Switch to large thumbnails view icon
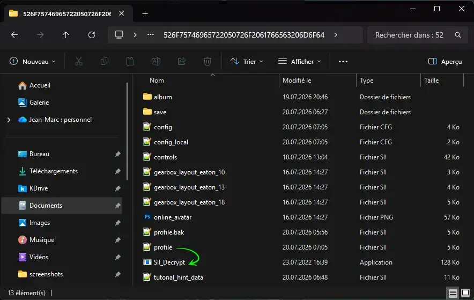Image resolution: width=474 pixels, height=300 pixels. pyautogui.click(x=465, y=293)
